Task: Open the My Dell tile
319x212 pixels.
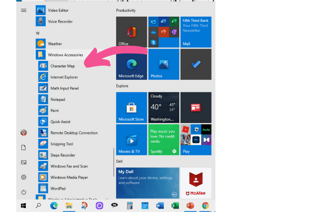Action: click(148, 183)
